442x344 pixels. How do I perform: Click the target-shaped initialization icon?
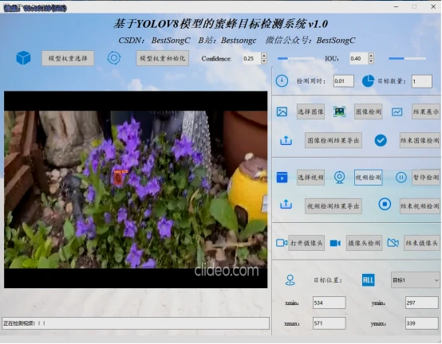[x=114, y=58]
